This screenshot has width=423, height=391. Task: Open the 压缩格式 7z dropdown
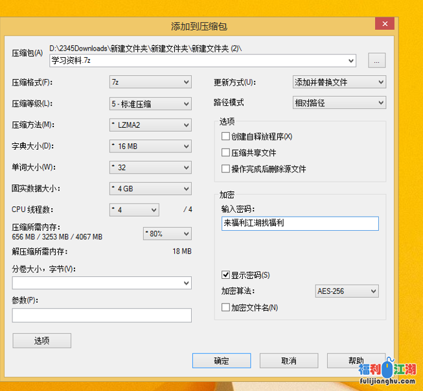click(x=150, y=82)
